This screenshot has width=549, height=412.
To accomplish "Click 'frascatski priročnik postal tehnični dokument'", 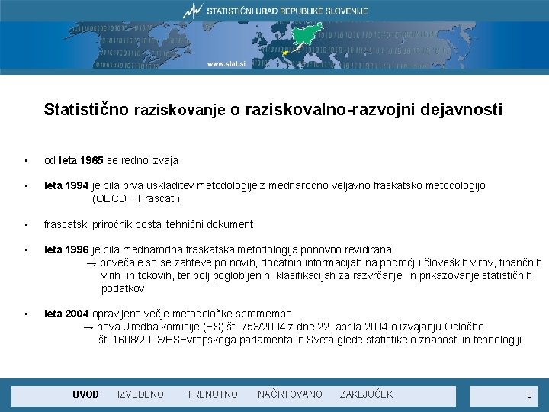I will (149, 224).
